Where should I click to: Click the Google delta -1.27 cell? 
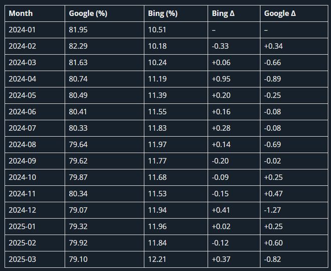point(294,210)
